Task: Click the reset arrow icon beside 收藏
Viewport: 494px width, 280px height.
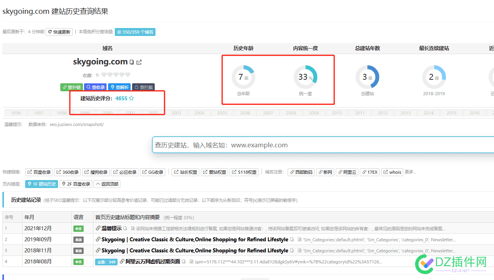Action: [97, 75]
